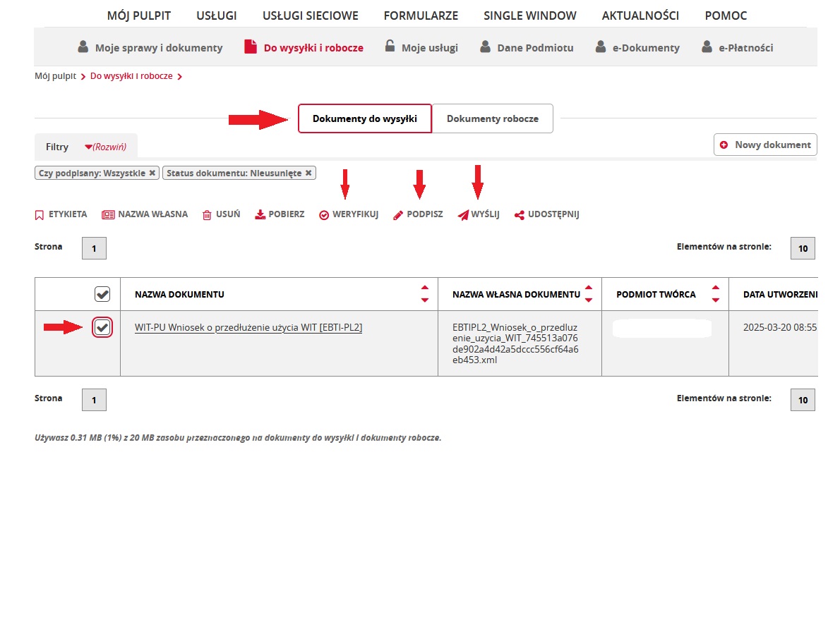
Task: Click the USUŃ trash icon
Action: click(207, 215)
